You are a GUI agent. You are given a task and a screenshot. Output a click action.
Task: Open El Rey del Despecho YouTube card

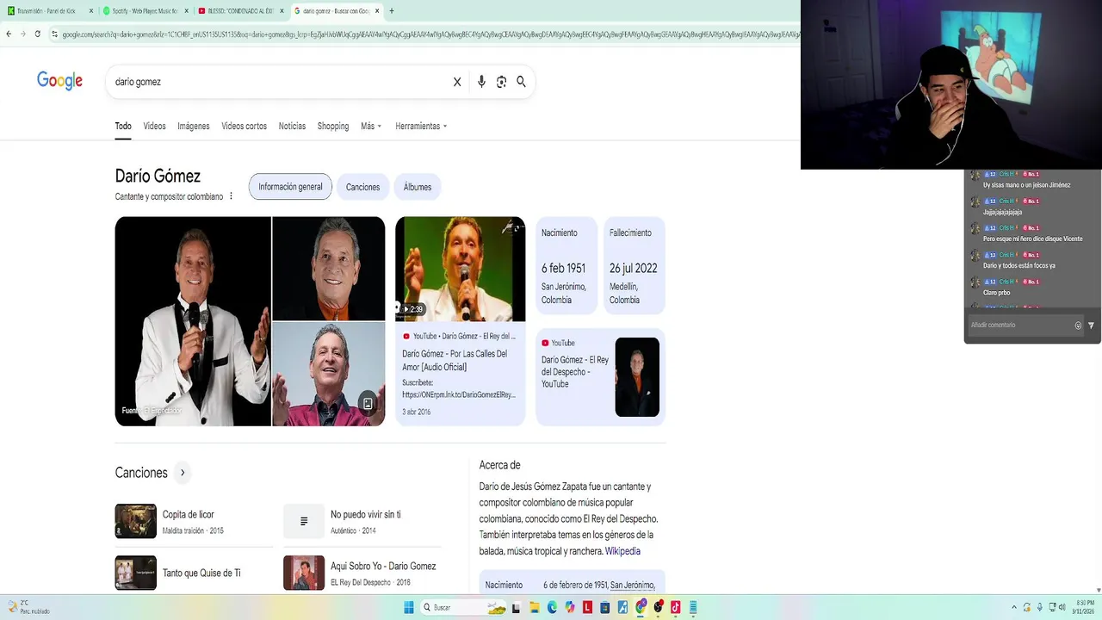pos(600,377)
